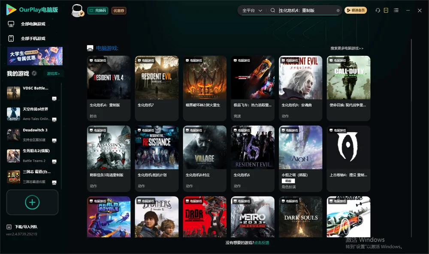This screenshot has height=254, width=429.
Task: Open the user avatar profile
Action: [77, 10]
